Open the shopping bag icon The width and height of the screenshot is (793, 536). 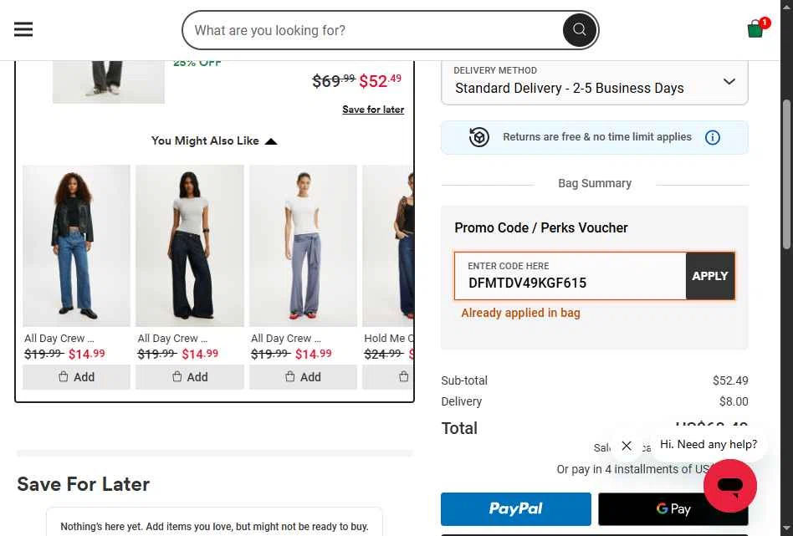click(x=756, y=29)
